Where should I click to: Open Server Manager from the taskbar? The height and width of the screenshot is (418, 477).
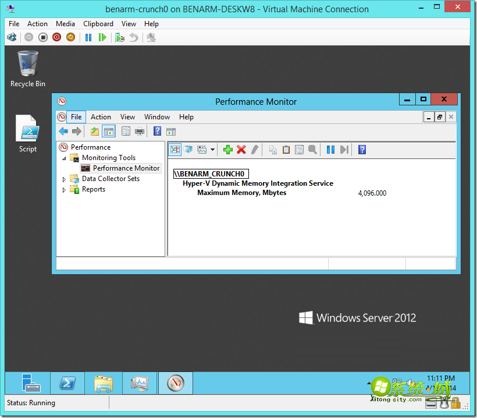click(x=31, y=383)
